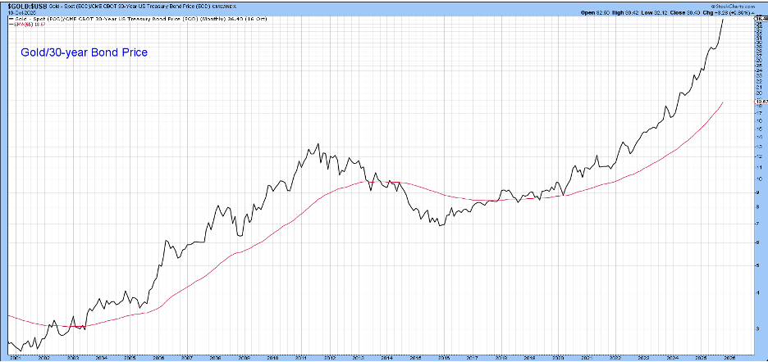Click the 2026 label on the time axis
Viewport: 768px width, 362px height.
[x=730, y=358]
